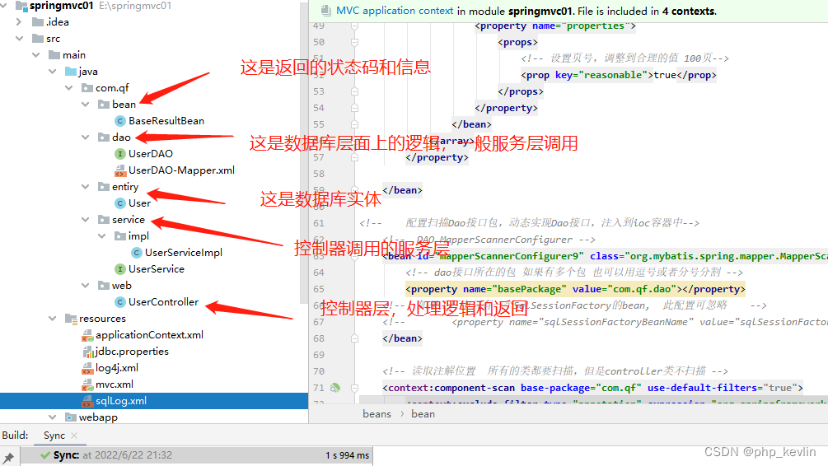The width and height of the screenshot is (828, 466).
Task: Close the Sync build tab
Action: click(x=74, y=436)
